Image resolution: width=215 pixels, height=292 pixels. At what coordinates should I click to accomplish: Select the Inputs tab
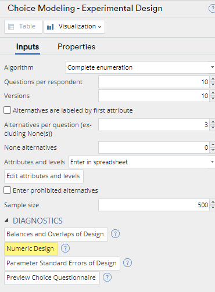[x=27, y=47]
